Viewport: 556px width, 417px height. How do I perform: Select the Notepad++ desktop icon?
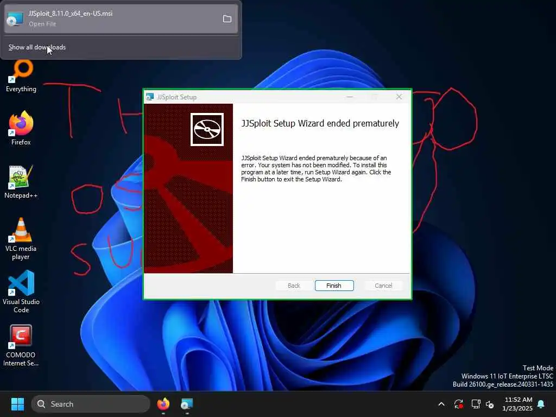coord(21,182)
